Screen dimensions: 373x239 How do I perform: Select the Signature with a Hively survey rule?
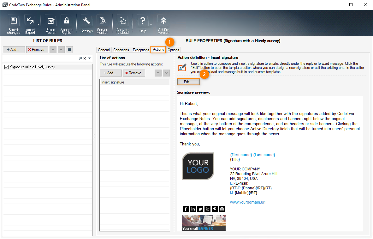point(48,67)
